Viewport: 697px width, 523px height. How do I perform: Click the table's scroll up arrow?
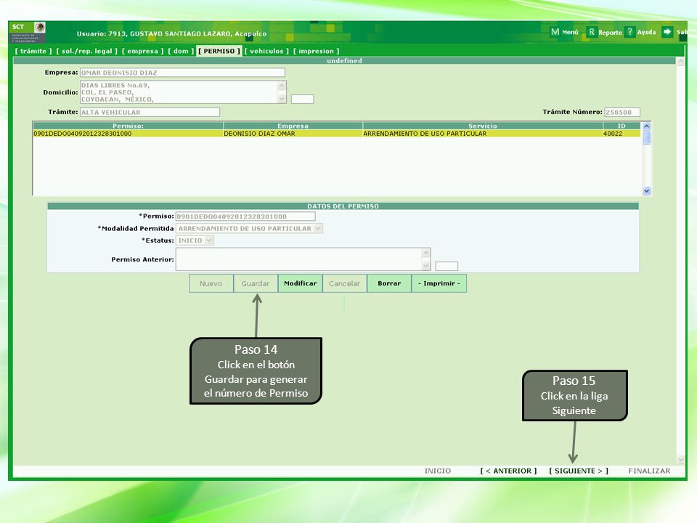[647, 126]
